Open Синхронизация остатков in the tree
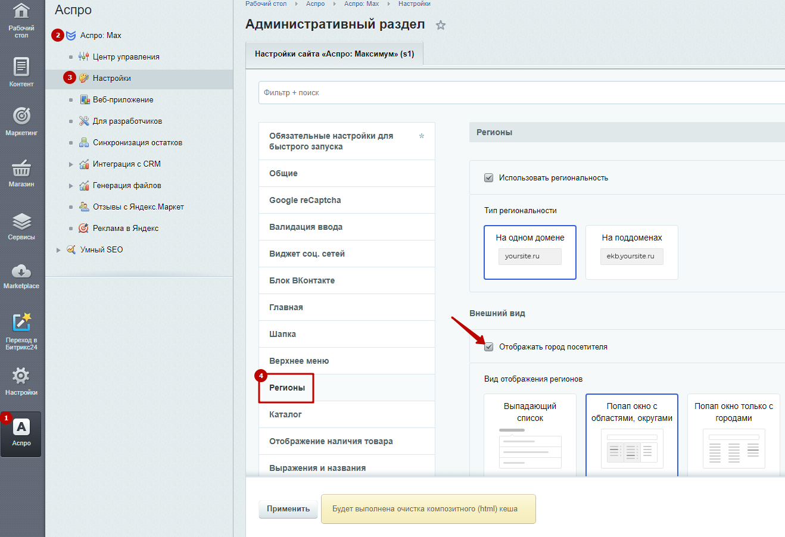 click(138, 143)
